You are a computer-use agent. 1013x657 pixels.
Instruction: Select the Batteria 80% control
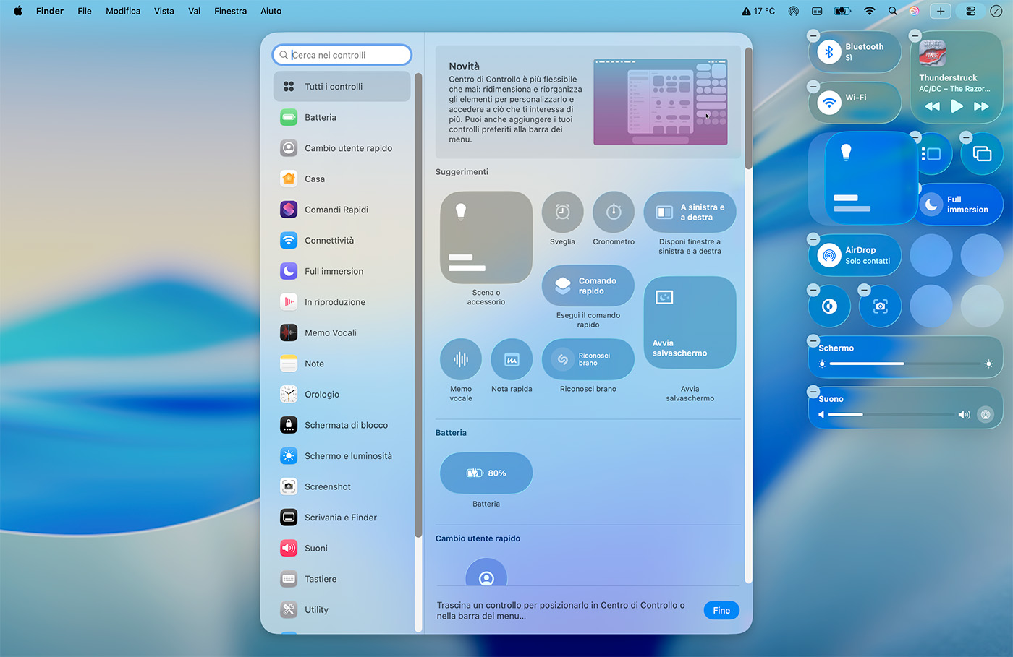tap(486, 473)
